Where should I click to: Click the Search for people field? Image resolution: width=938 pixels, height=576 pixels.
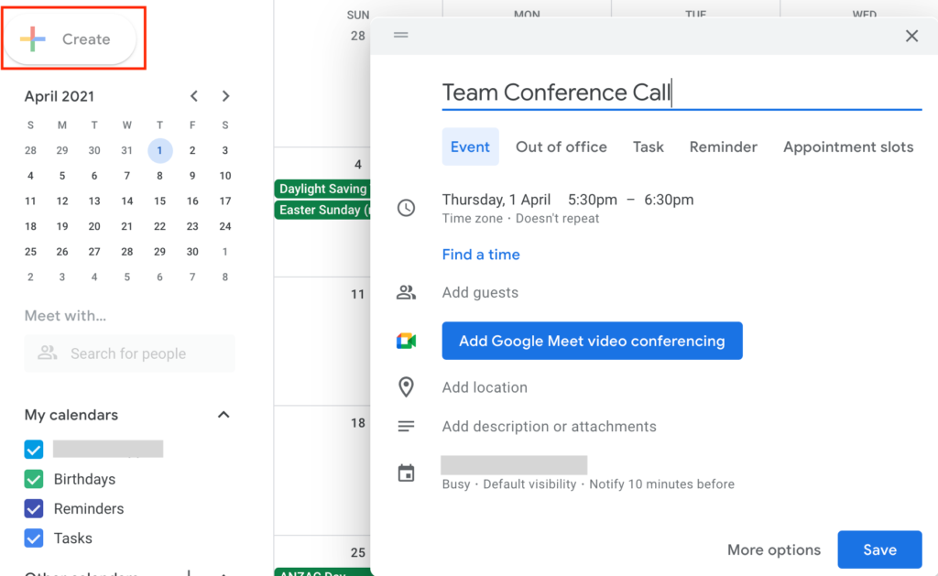click(129, 353)
